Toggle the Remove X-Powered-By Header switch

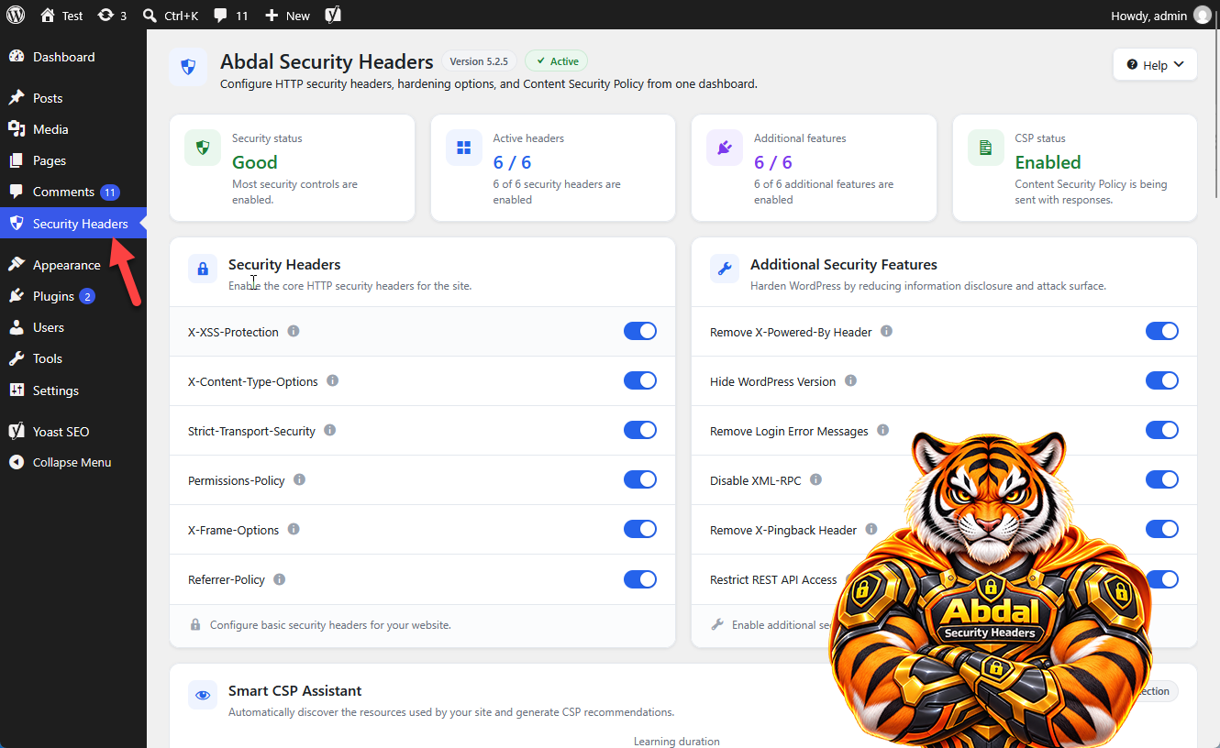1162,331
